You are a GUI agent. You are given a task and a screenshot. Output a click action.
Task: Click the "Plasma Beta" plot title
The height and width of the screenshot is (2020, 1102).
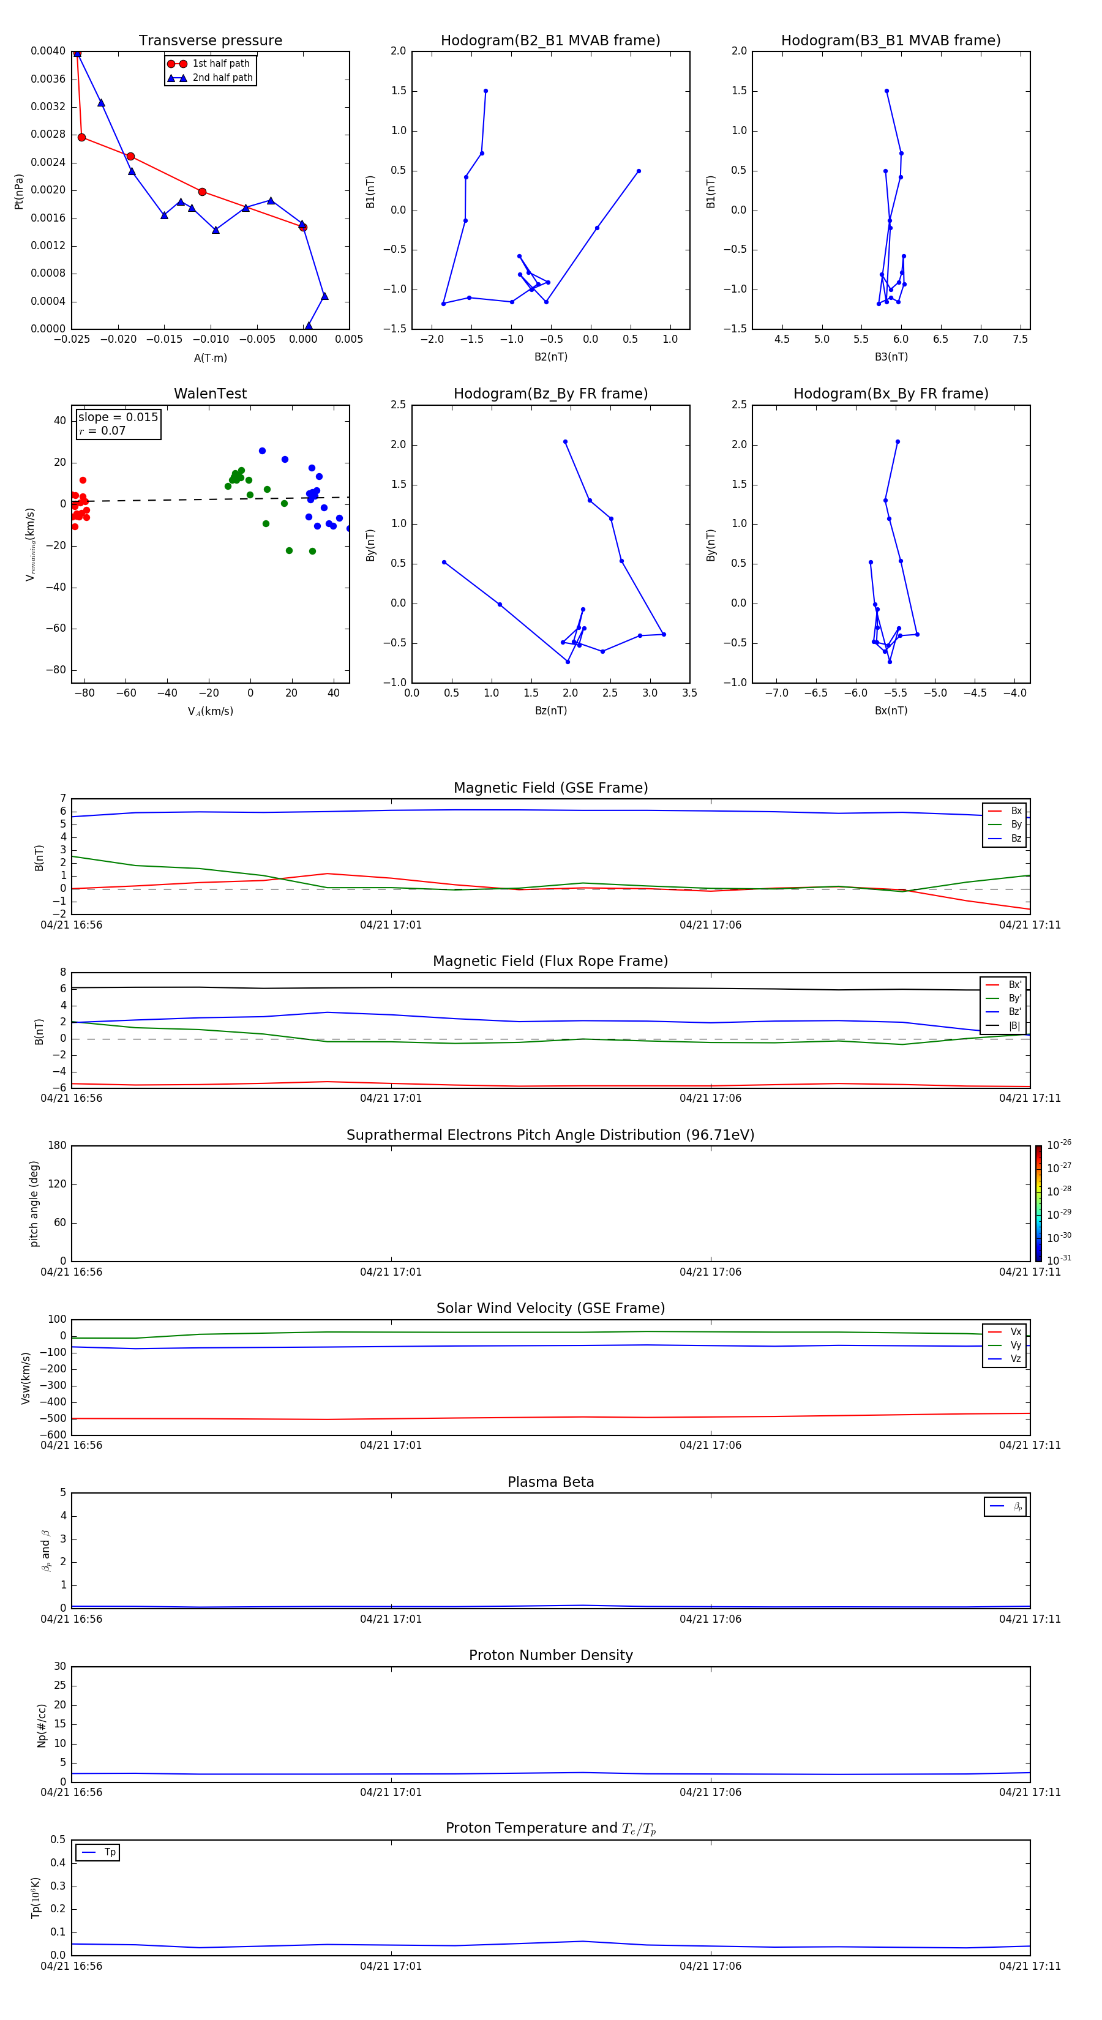coord(550,1482)
